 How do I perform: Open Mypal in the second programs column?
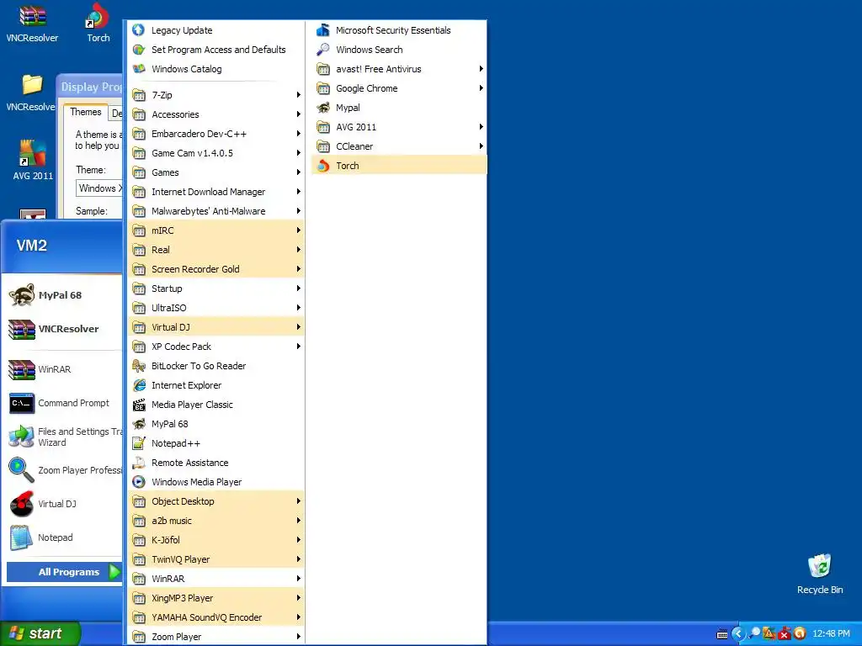(398, 108)
